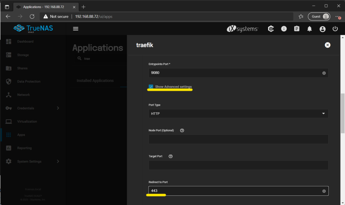The image size is (345, 205).
Task: Open the tasks clipboard icon
Action: point(296,29)
